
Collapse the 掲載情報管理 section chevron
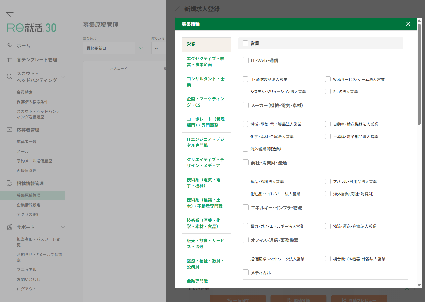pyautogui.click(x=63, y=181)
